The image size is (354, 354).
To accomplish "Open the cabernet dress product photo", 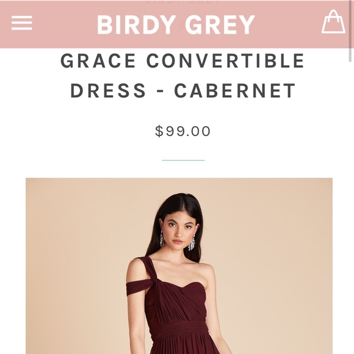I will 179,266.
